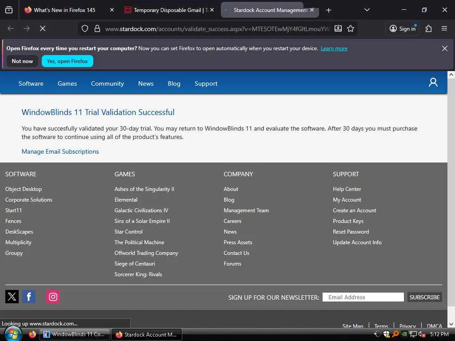Open the extensions puzzle icon
Image resolution: width=455 pixels, height=341 pixels.
[x=429, y=28]
